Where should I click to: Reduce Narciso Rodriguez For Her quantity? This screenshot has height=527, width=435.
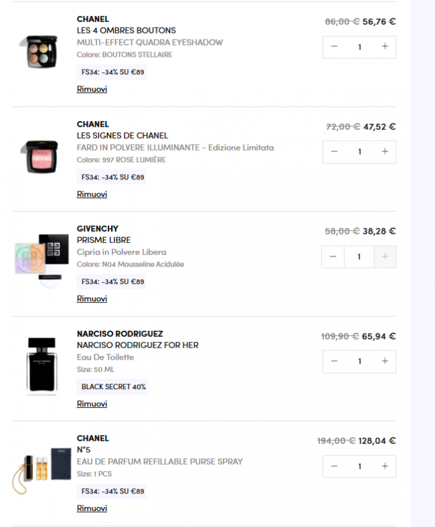click(x=334, y=362)
